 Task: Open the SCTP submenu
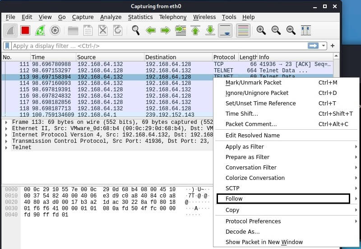(286, 188)
